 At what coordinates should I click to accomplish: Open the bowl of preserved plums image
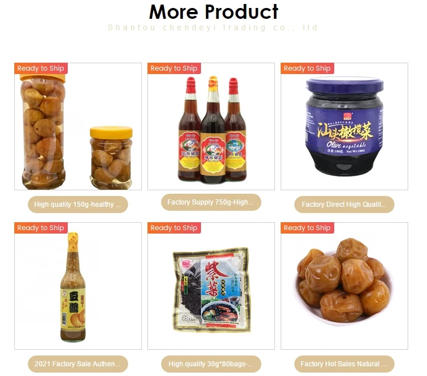344,286
